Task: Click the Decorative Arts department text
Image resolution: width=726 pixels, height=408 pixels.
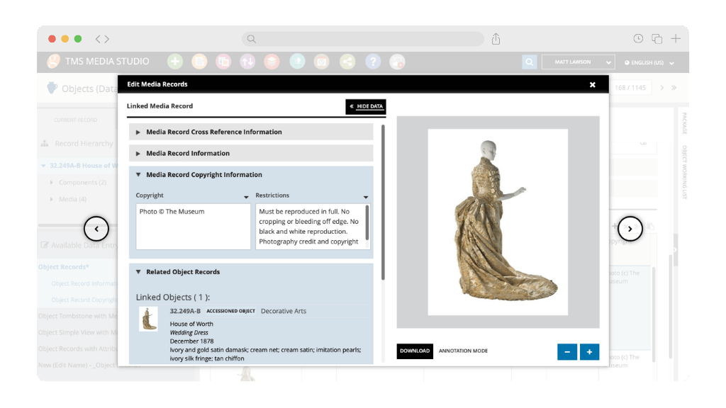Action: coord(284,311)
